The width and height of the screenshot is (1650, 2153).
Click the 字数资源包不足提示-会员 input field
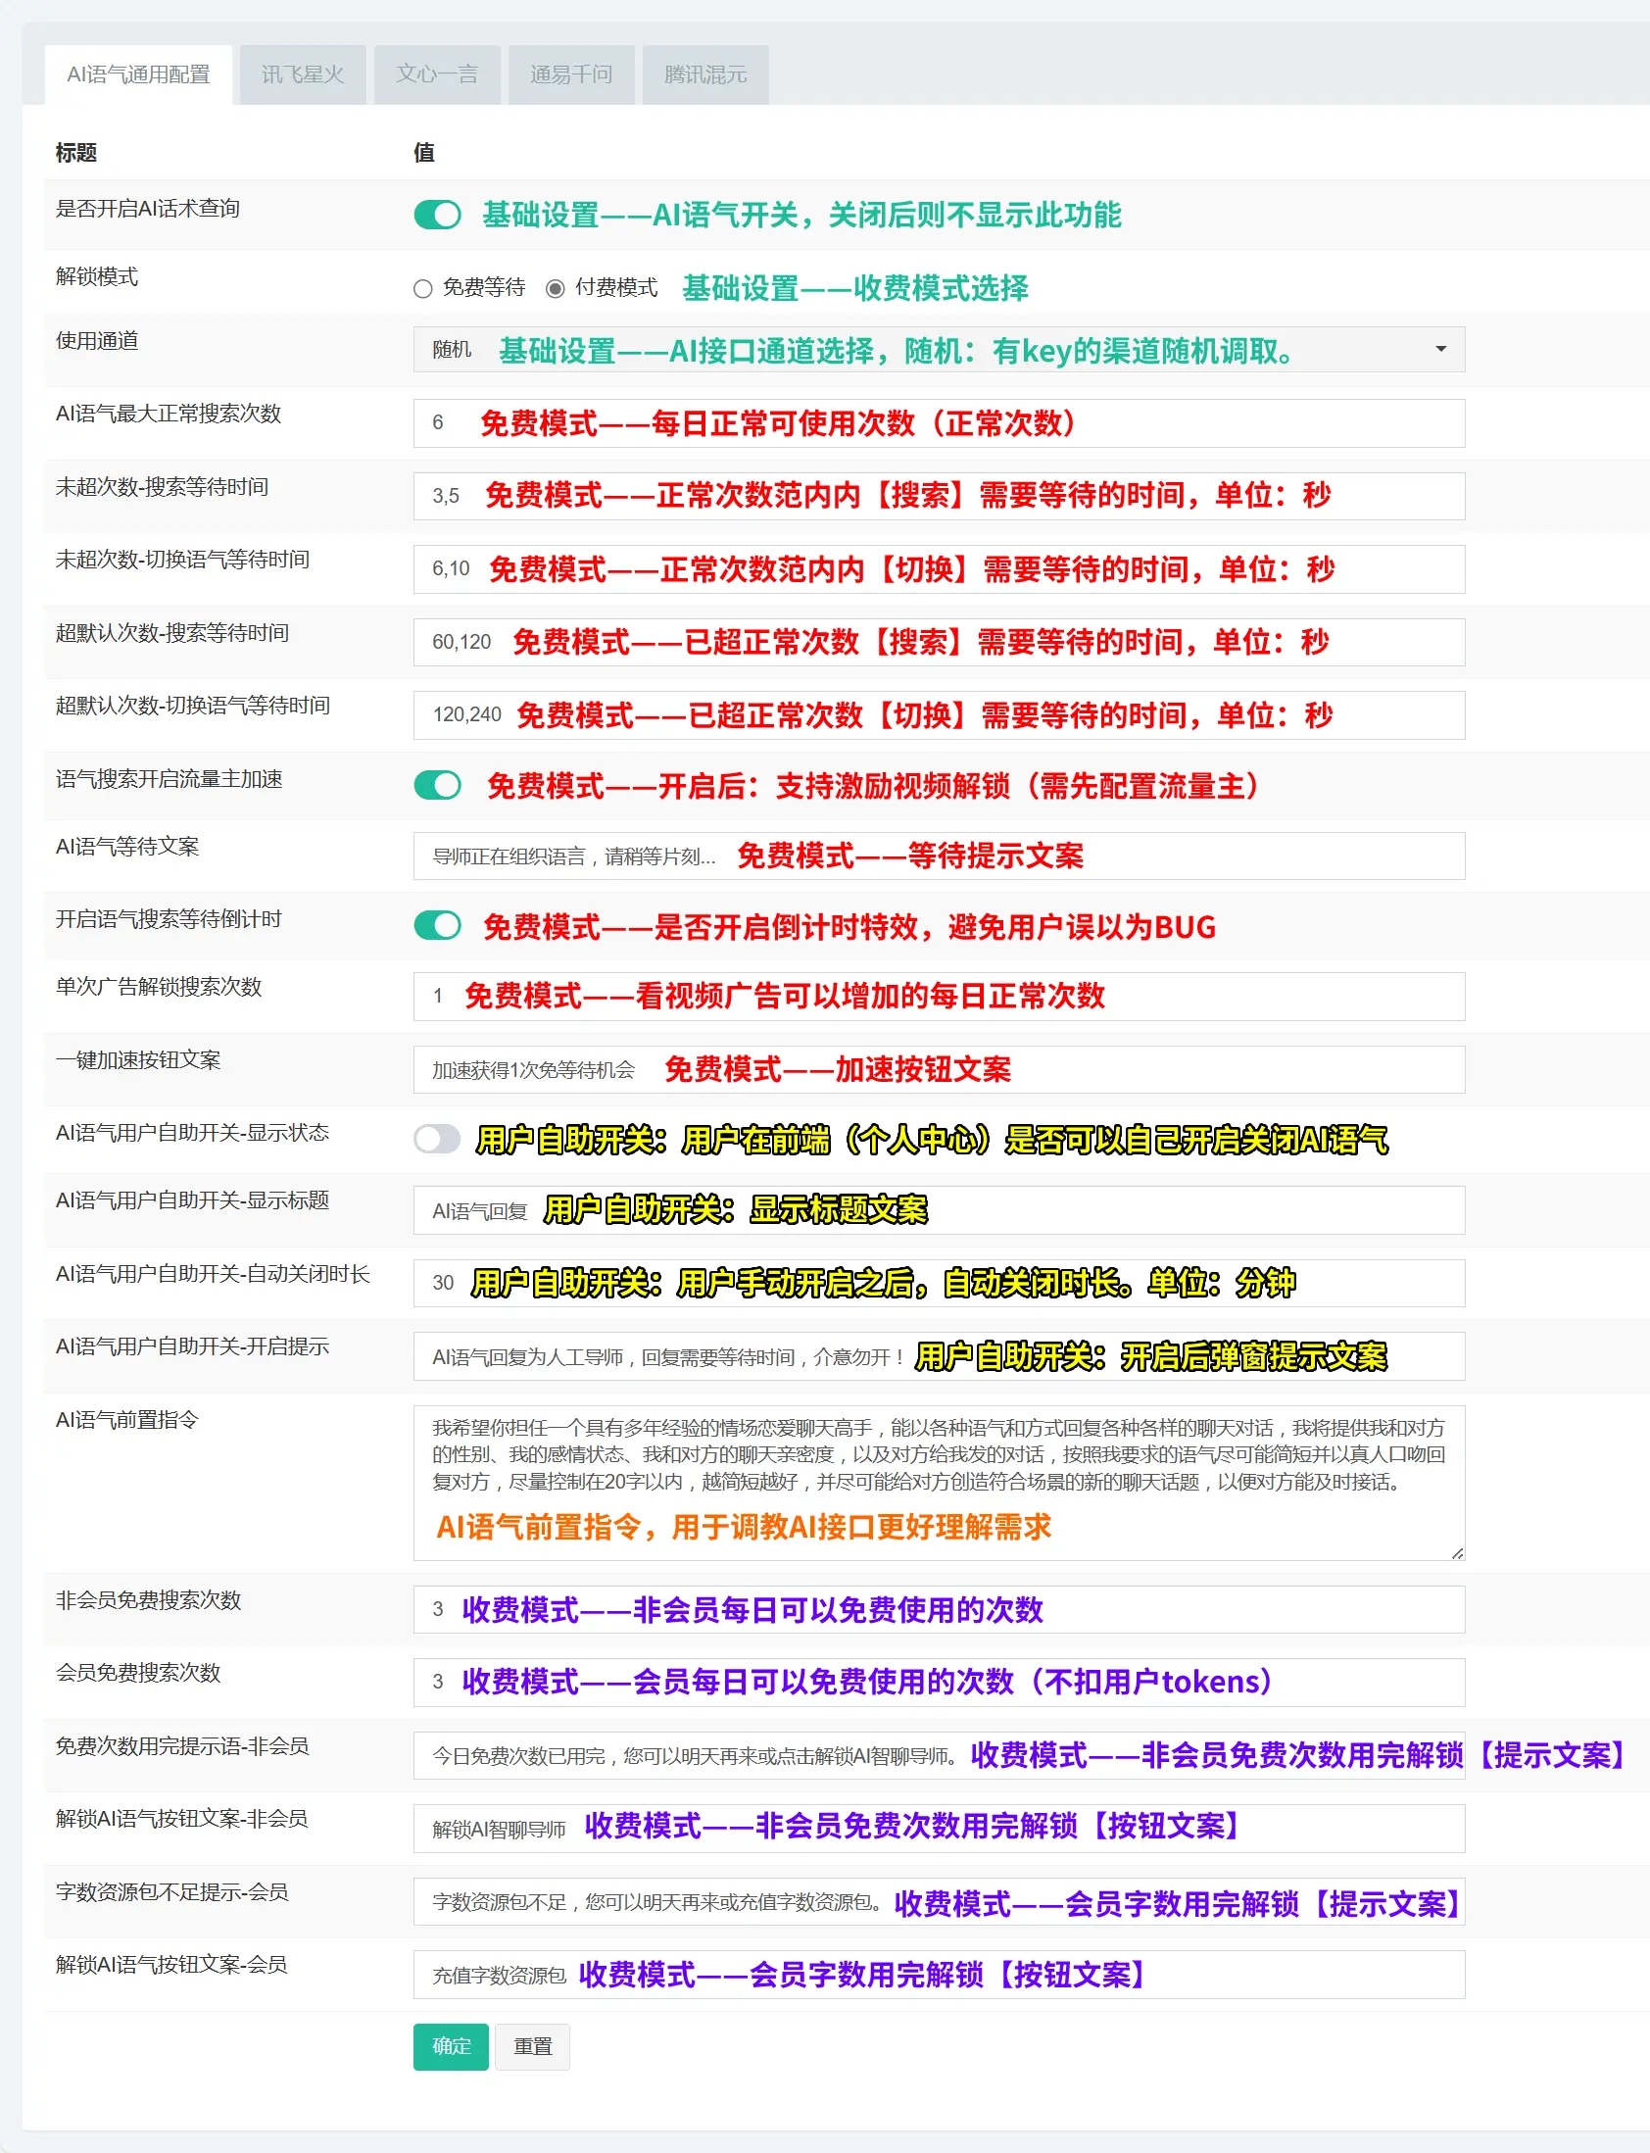point(939,1901)
